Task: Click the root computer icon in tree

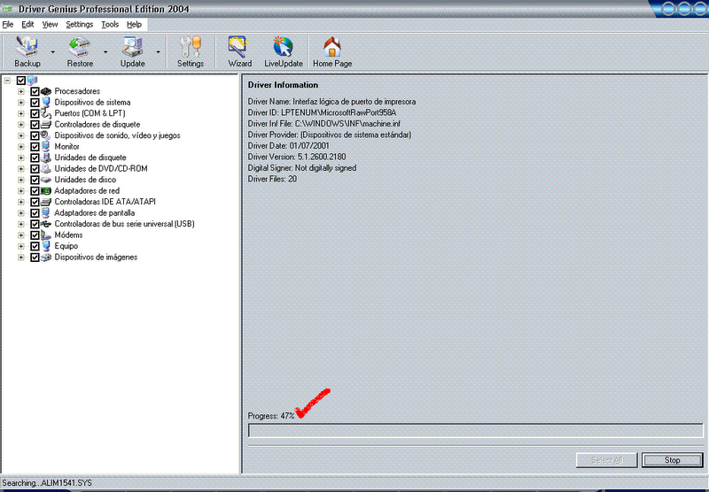Action: [x=32, y=81]
